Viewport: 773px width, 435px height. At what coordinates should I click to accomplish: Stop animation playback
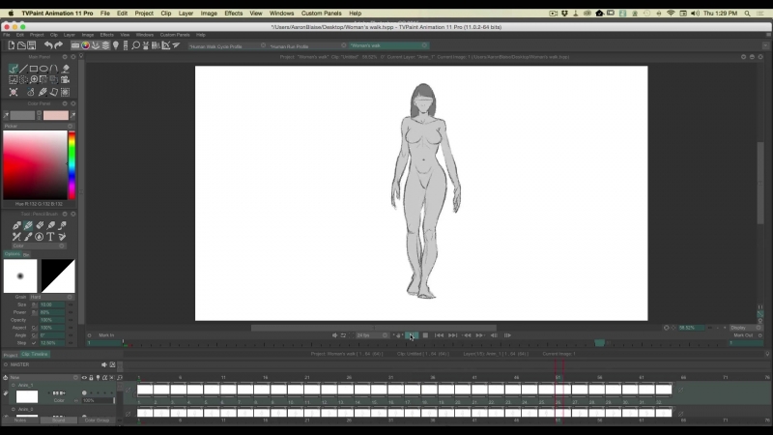click(x=425, y=335)
